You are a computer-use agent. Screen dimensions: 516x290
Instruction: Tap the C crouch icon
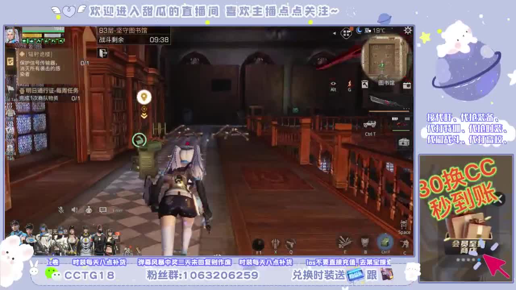pyautogui.click(x=405, y=244)
